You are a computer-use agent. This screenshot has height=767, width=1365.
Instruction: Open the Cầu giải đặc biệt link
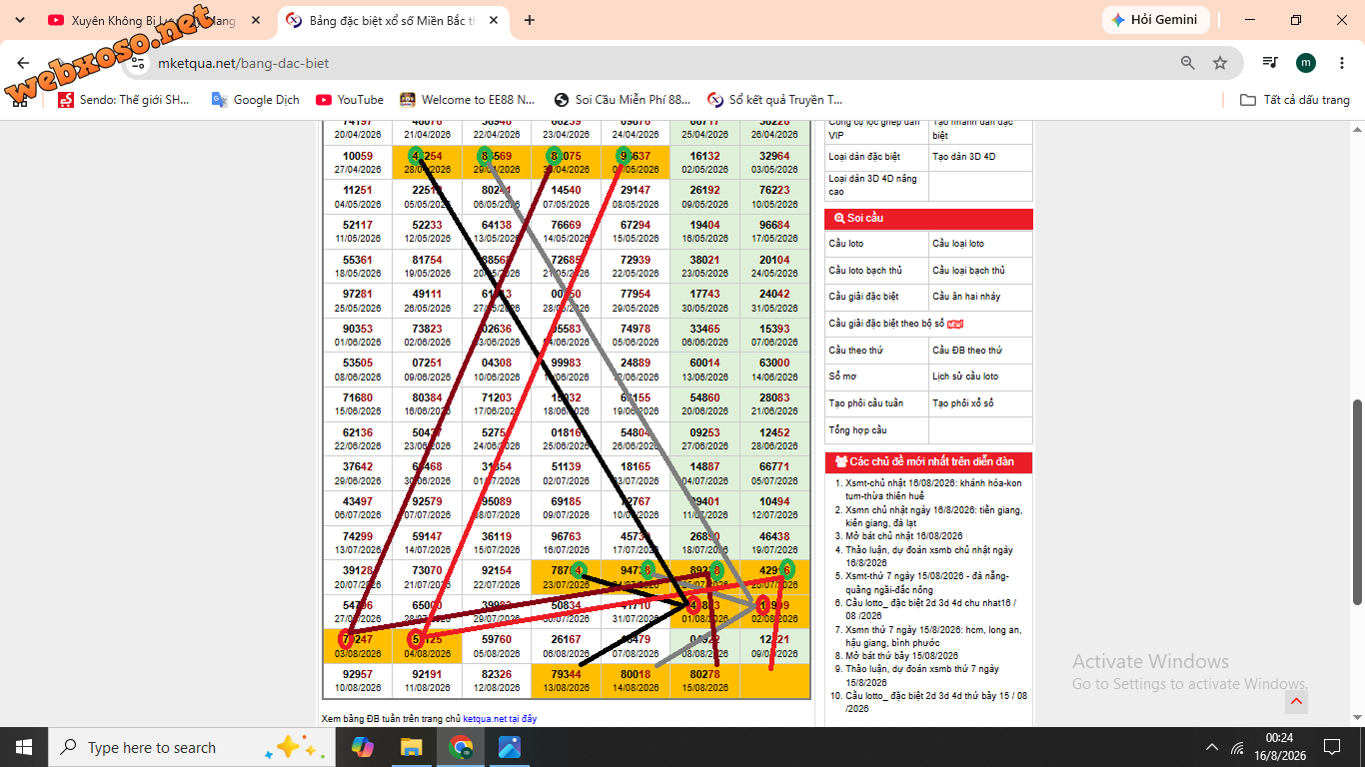point(863,297)
